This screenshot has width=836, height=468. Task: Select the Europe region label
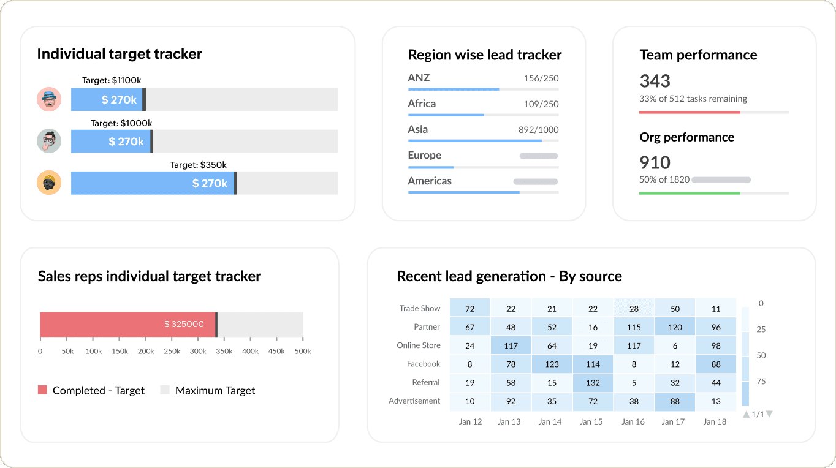pyautogui.click(x=425, y=155)
